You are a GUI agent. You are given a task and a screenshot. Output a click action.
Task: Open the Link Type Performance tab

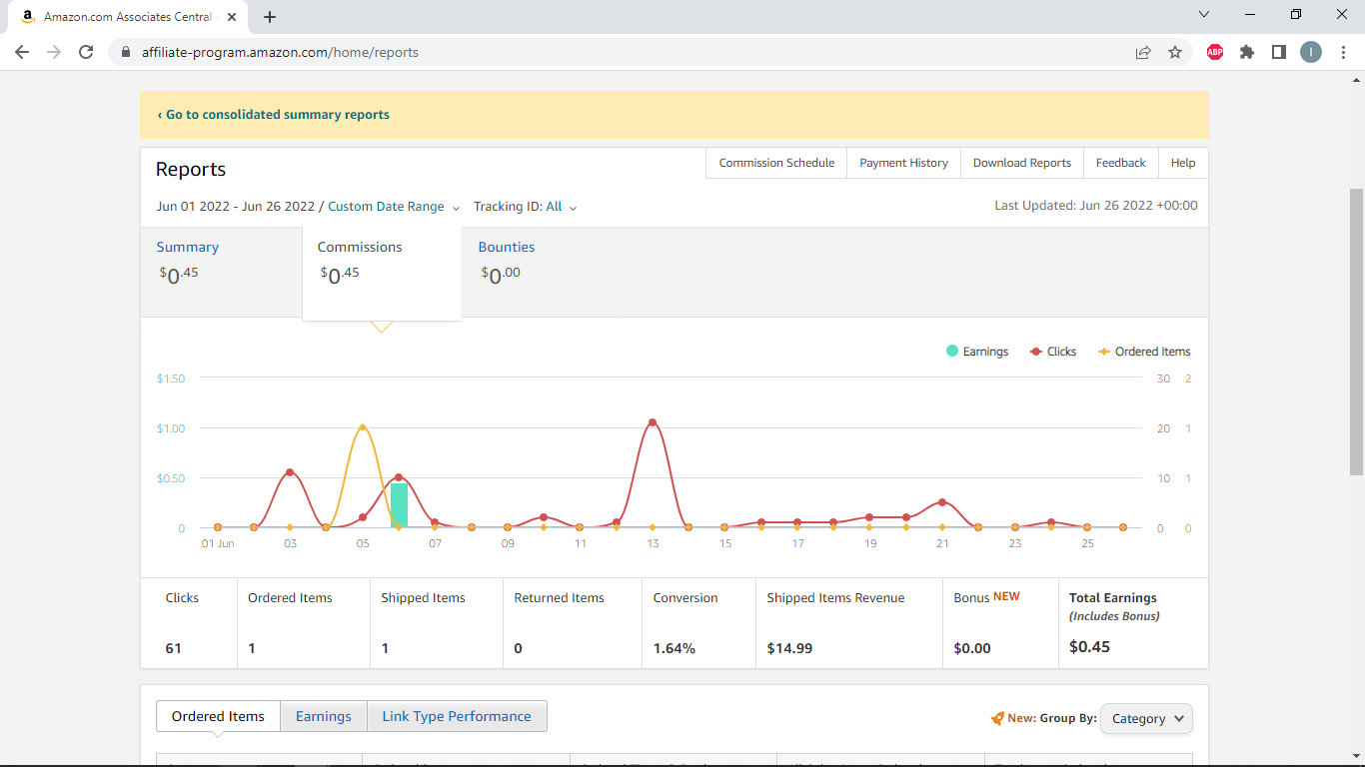(x=457, y=716)
